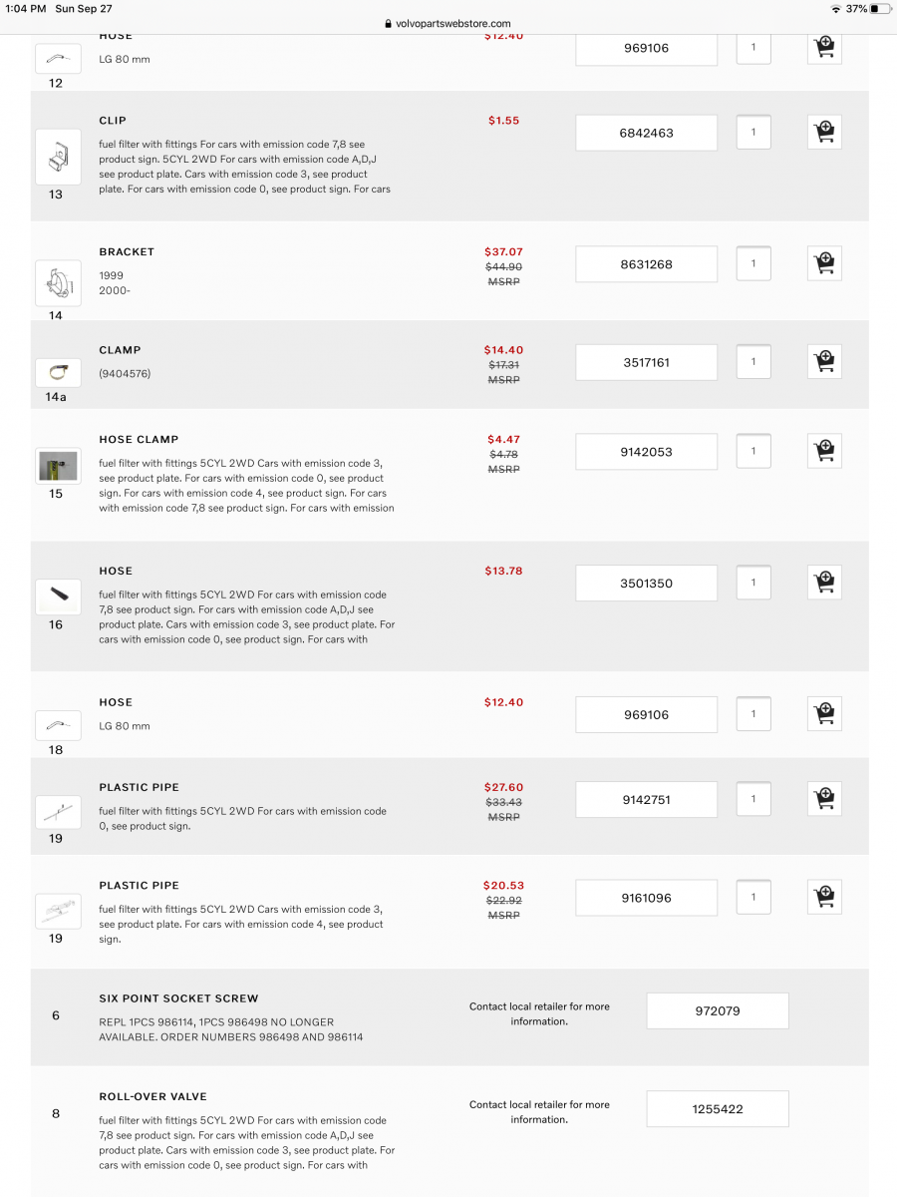897x1197 pixels.
Task: Add HOSE 969106 item 18 to cart
Action: 824,713
